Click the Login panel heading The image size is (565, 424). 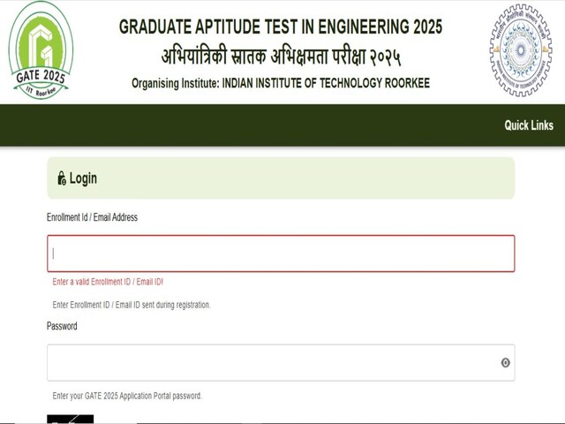click(83, 178)
